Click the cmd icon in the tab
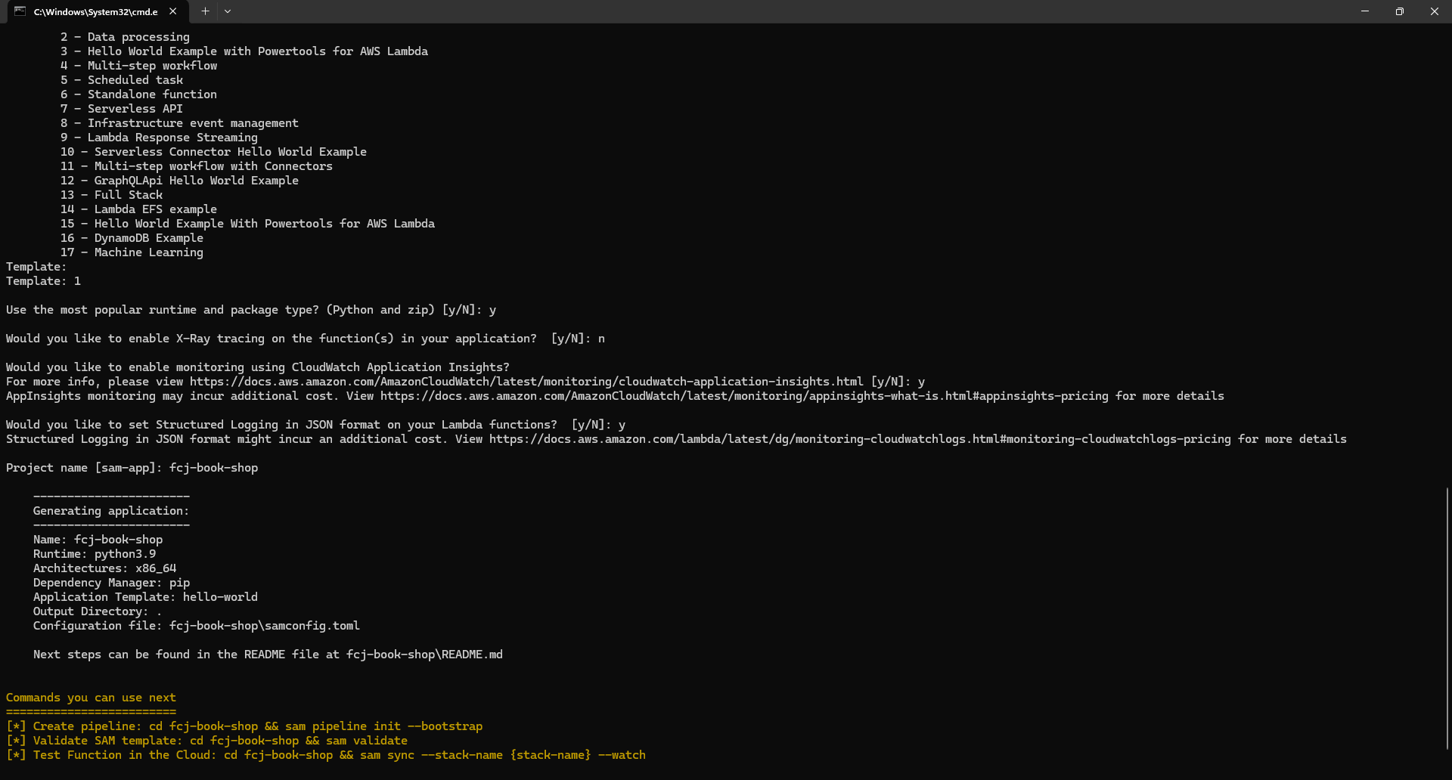The width and height of the screenshot is (1452, 780). tap(20, 11)
